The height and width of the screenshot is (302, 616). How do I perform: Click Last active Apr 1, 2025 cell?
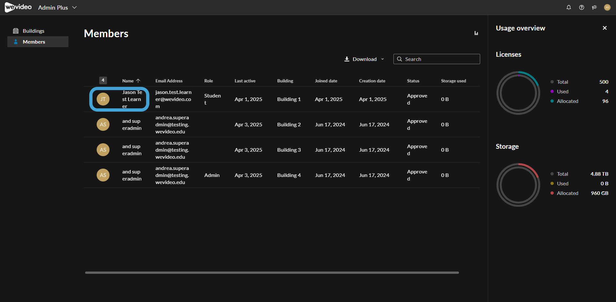pyautogui.click(x=248, y=99)
